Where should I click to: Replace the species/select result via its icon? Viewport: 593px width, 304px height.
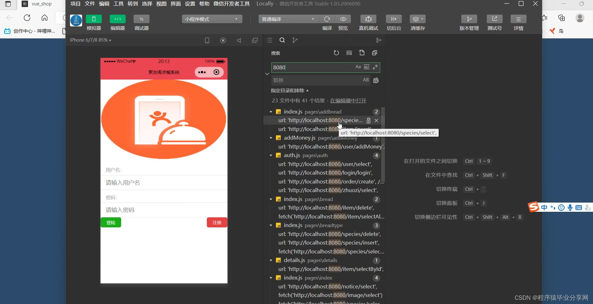tap(368, 121)
